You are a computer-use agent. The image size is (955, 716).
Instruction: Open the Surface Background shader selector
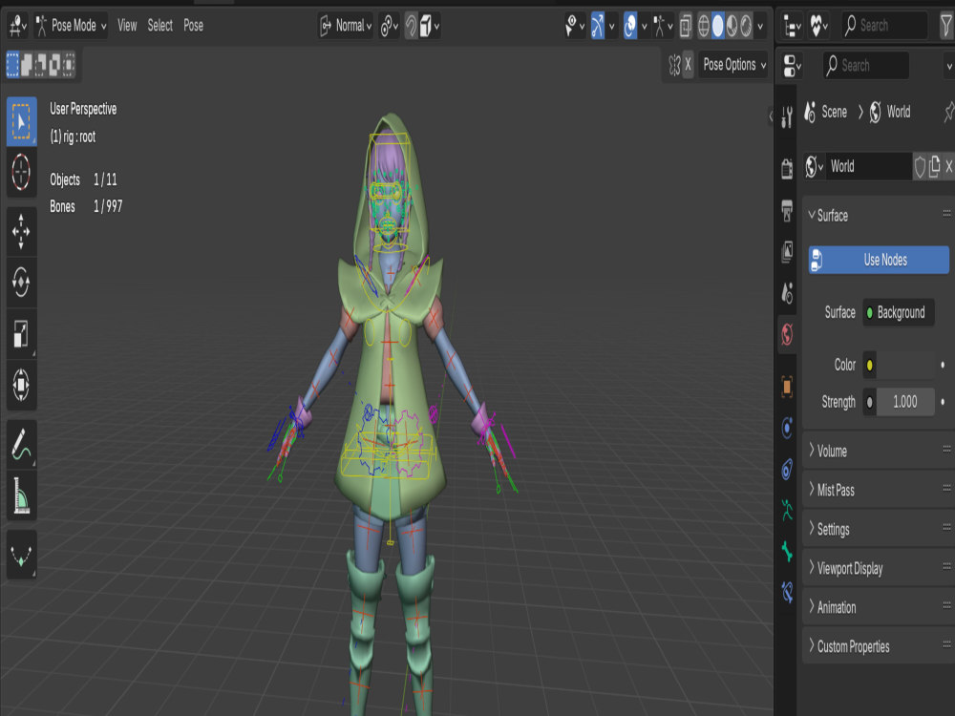899,312
